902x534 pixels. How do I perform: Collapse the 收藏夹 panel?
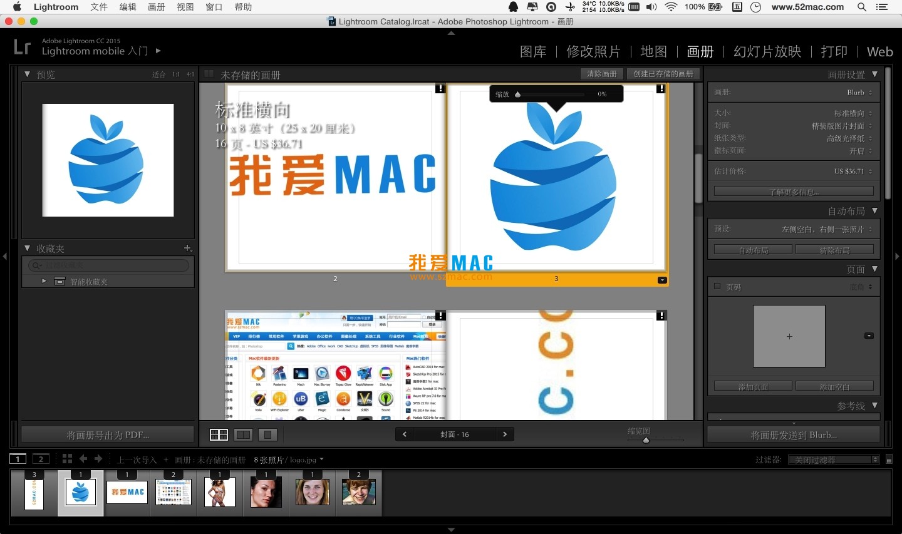point(27,249)
